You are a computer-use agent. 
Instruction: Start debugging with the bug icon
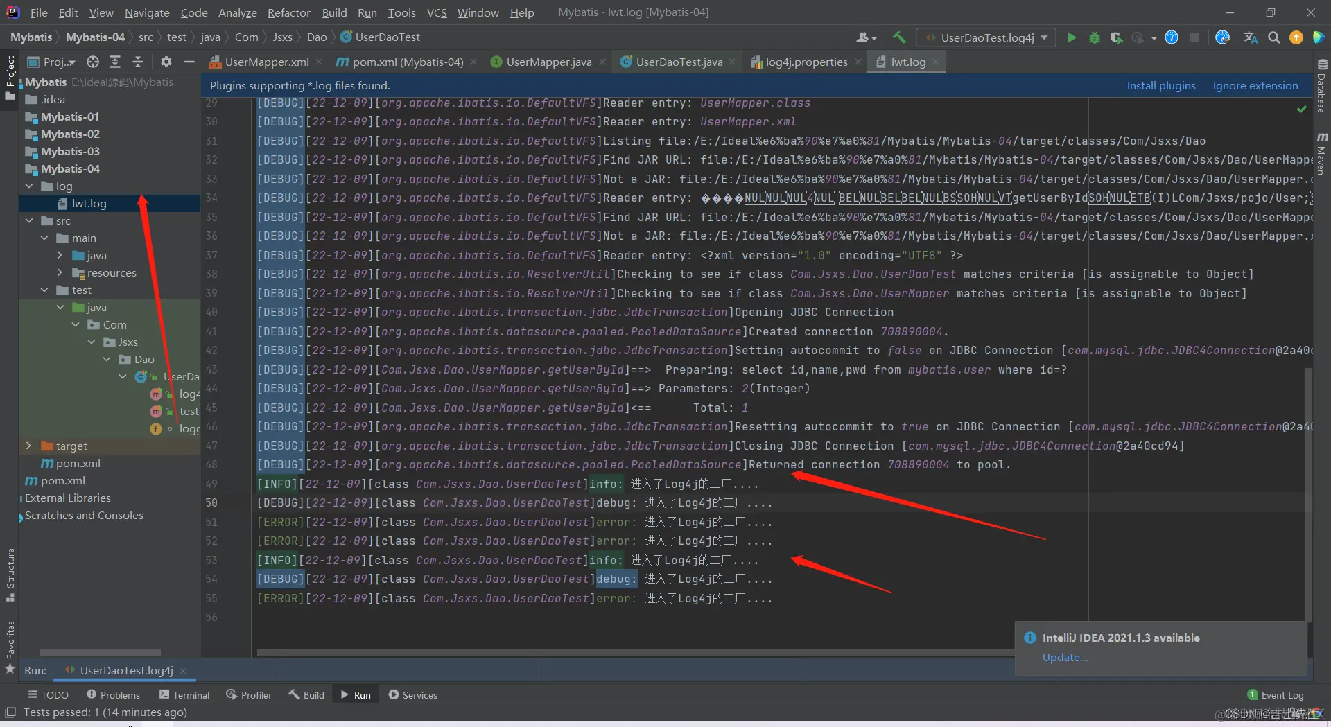tap(1095, 37)
